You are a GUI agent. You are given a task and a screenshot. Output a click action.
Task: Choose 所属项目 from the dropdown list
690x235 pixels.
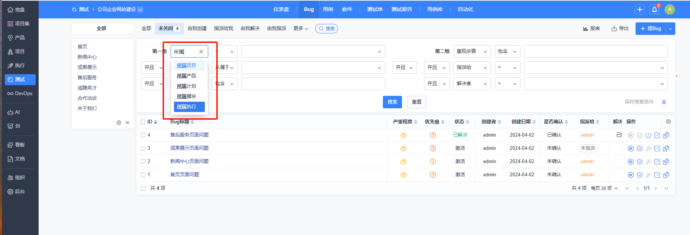coord(189,66)
